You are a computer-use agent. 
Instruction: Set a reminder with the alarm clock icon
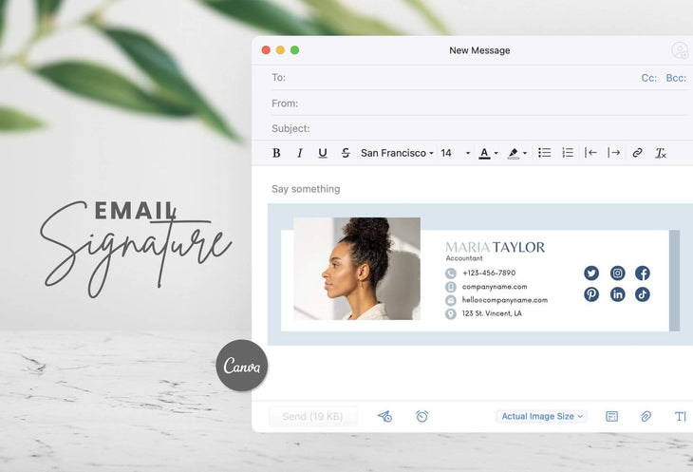421,416
